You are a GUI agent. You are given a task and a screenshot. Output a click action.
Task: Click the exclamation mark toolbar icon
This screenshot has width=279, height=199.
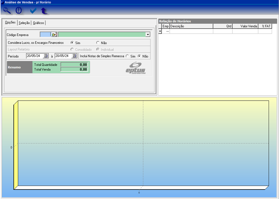[x=19, y=10]
